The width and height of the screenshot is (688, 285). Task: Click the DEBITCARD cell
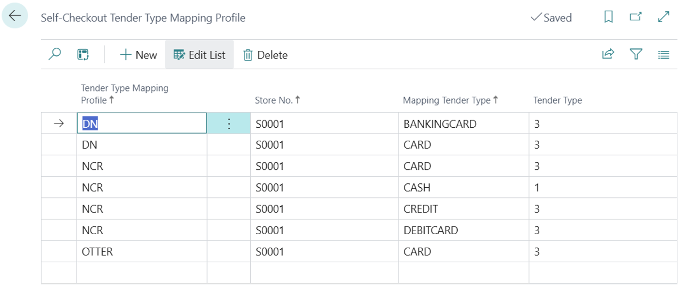tap(431, 230)
